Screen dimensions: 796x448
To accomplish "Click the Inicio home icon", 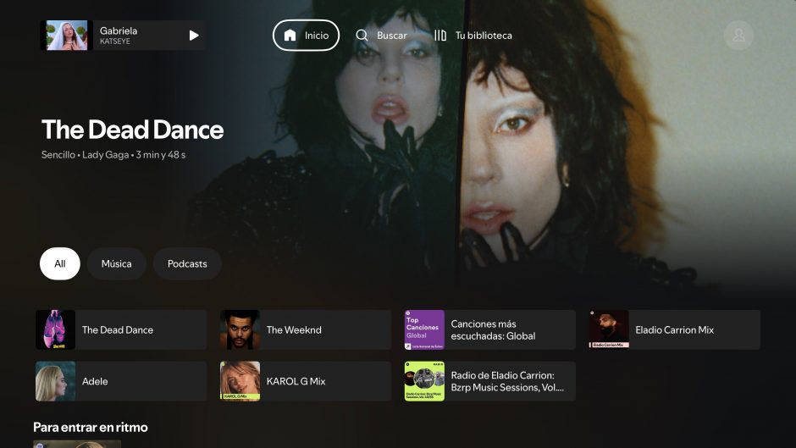I will pyautogui.click(x=290, y=36).
